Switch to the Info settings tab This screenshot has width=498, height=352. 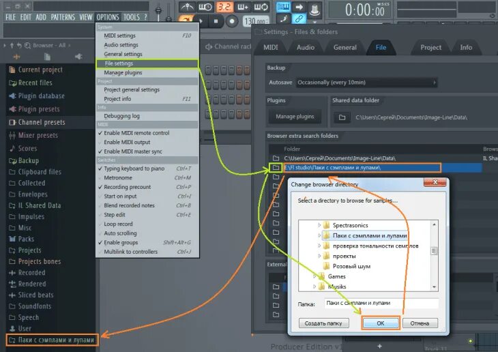click(x=466, y=48)
